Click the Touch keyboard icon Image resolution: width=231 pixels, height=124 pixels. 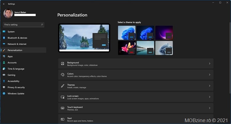point(63,108)
